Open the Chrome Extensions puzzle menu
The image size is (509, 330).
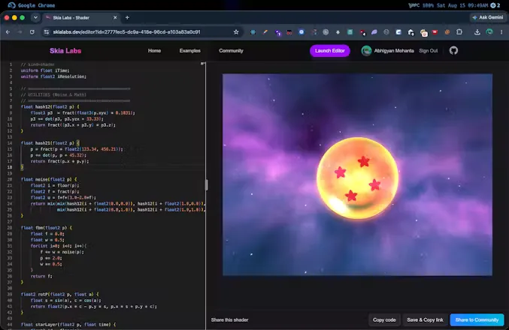click(x=459, y=32)
